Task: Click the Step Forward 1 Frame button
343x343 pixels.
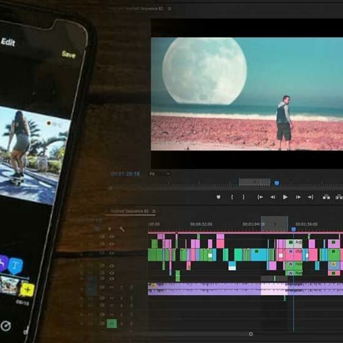Action: [x=298, y=197]
